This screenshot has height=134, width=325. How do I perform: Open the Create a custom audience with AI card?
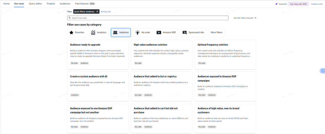click(x=98, y=86)
